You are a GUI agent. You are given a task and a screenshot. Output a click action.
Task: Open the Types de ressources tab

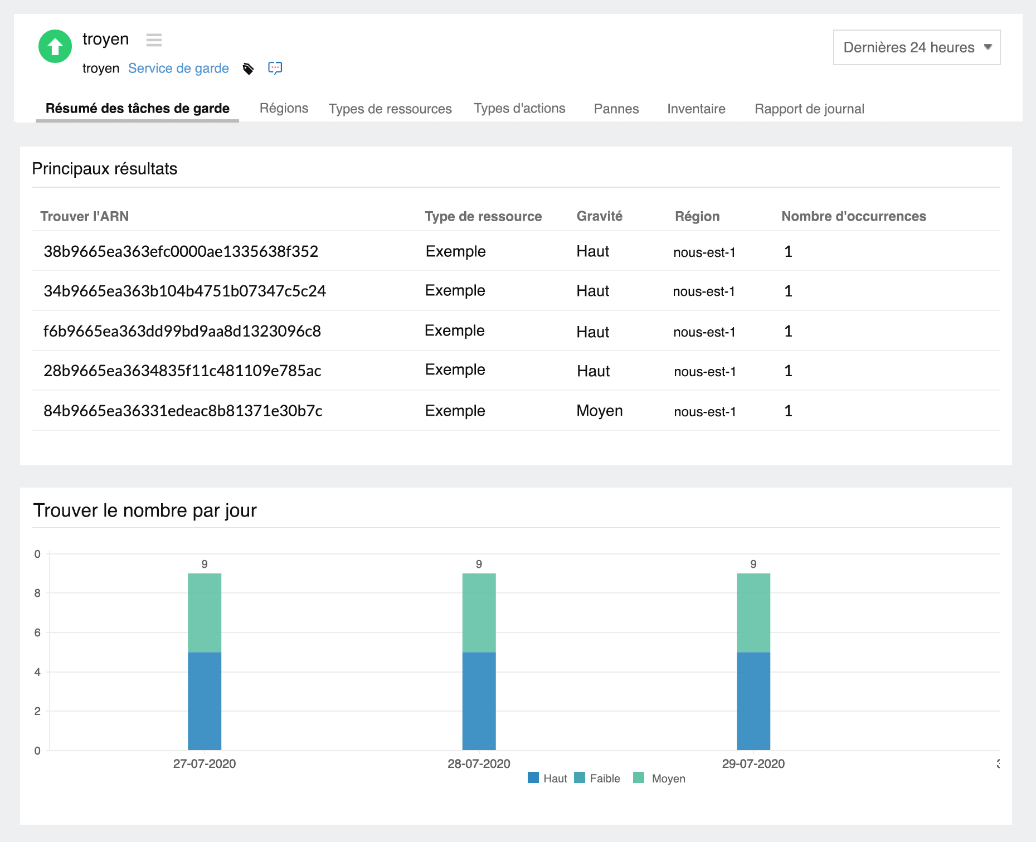tap(390, 109)
